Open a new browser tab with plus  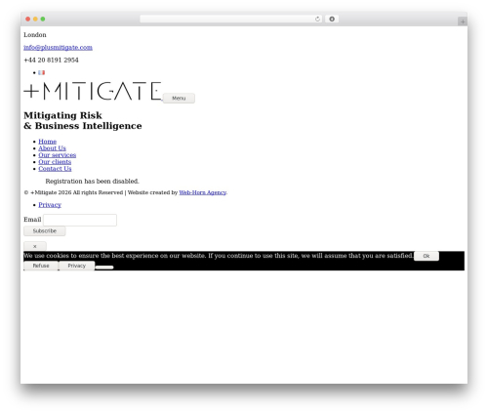pyautogui.click(x=463, y=21)
